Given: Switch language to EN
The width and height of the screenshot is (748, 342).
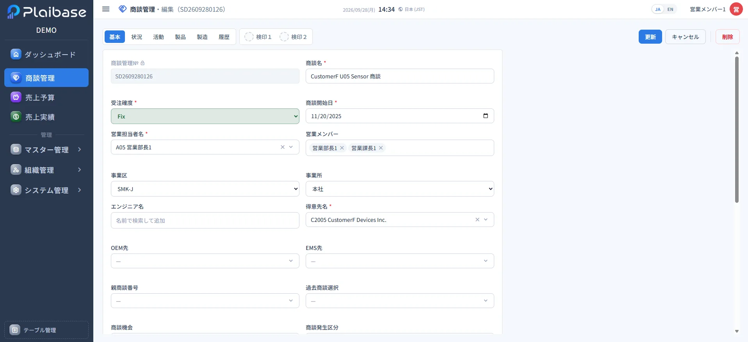Looking at the screenshot, I should click(670, 9).
